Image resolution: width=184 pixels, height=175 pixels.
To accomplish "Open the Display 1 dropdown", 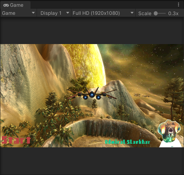I will pyautogui.click(x=54, y=13).
